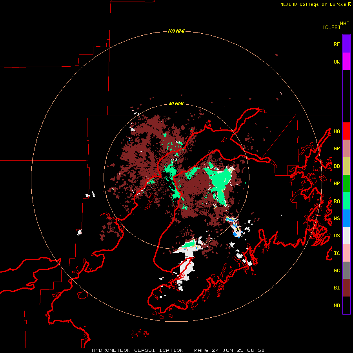353x353 pixels.
Task: Click the 'IC' legend label
Action: coord(337,253)
